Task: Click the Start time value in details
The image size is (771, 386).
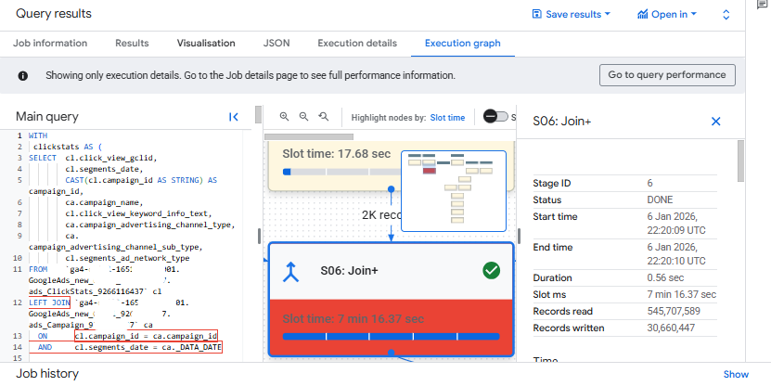Action: pos(676,224)
